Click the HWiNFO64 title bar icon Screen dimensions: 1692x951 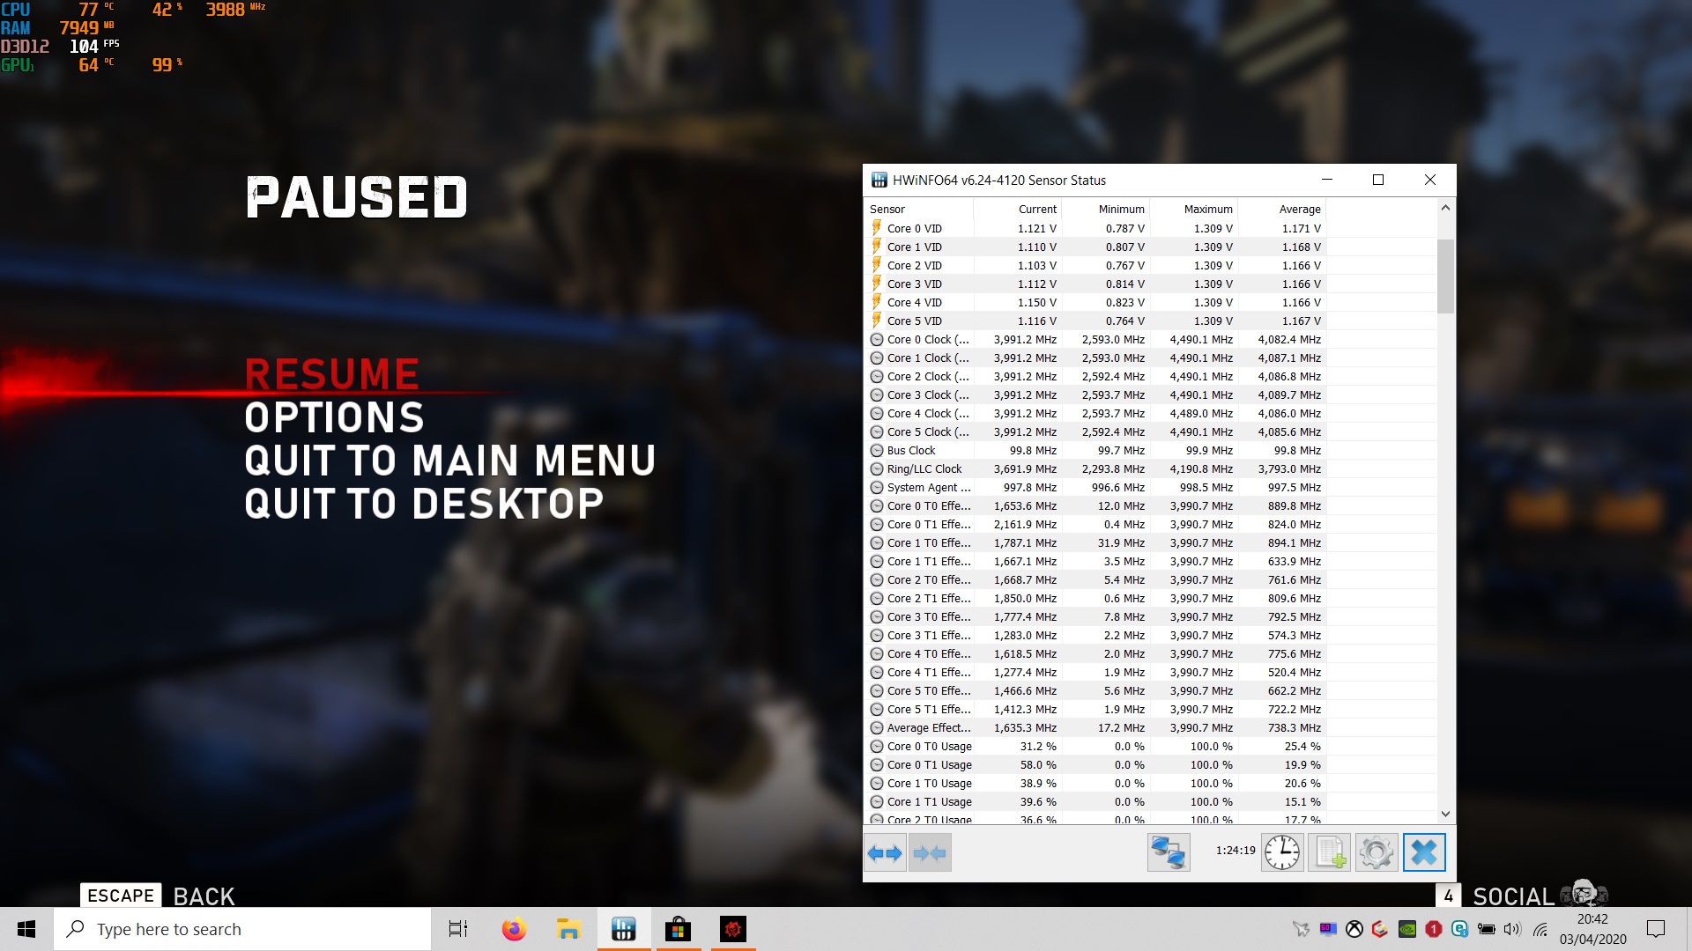[x=879, y=180]
